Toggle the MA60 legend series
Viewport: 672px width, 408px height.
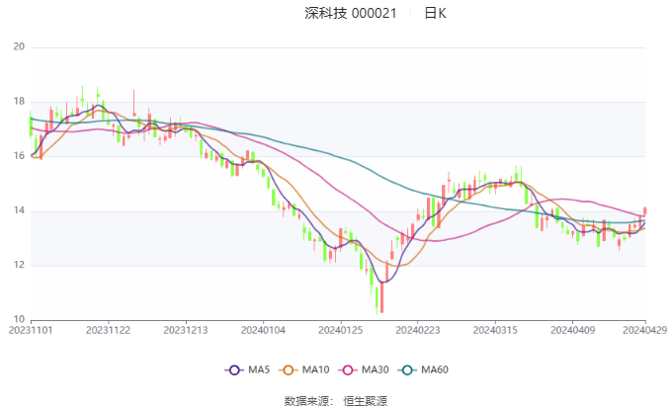tap(423, 369)
